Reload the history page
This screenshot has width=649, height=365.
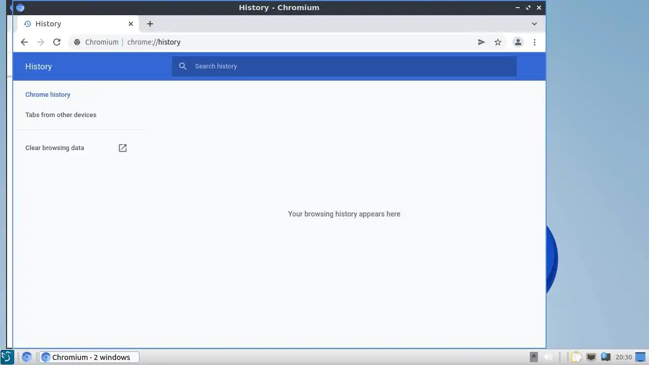57,42
